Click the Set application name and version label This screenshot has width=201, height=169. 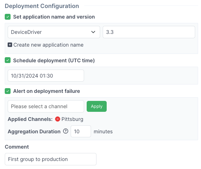[x=54, y=17]
